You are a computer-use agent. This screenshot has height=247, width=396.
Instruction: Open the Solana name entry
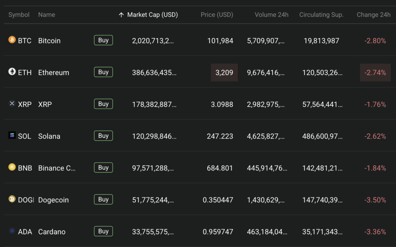tap(49, 136)
